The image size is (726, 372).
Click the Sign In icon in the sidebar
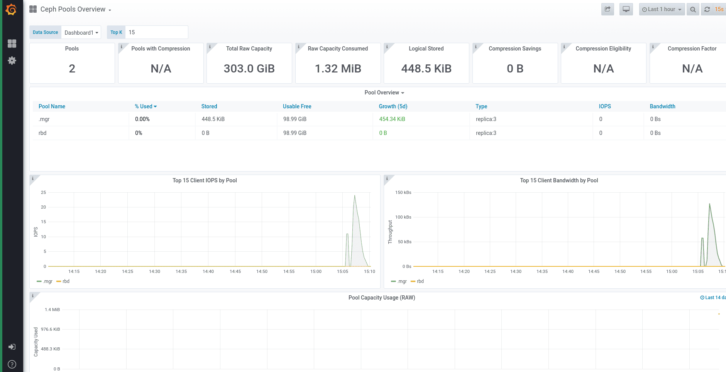coord(12,347)
